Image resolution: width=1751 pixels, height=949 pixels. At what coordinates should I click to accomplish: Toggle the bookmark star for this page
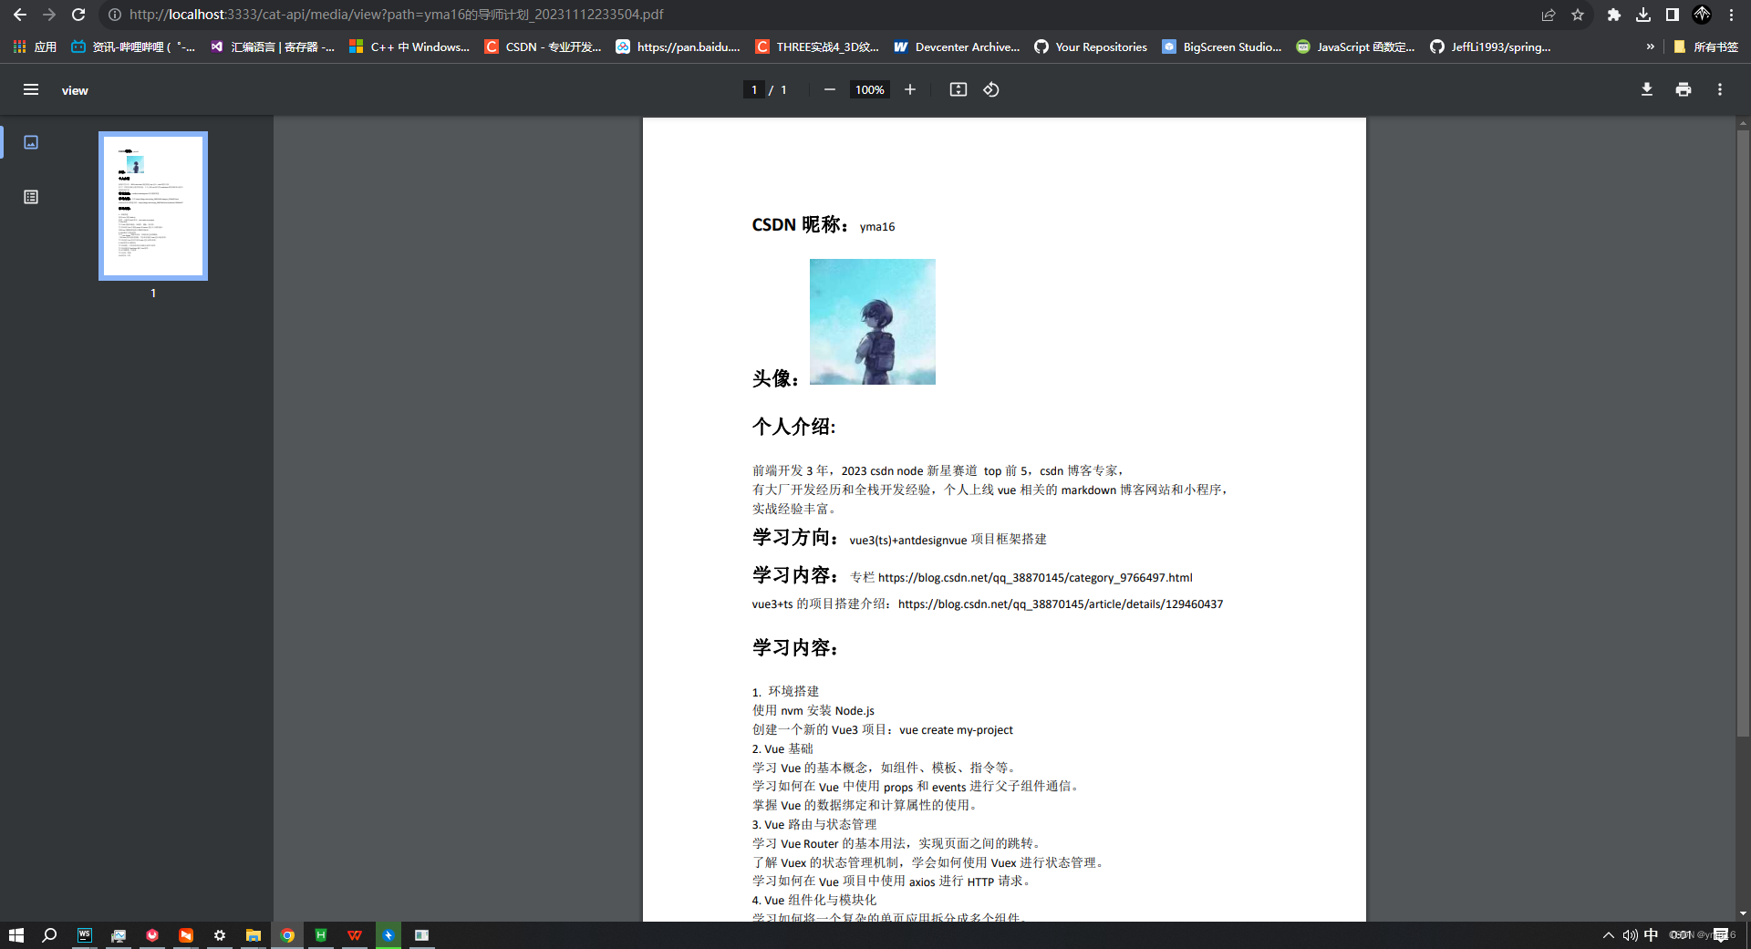[x=1579, y=15]
